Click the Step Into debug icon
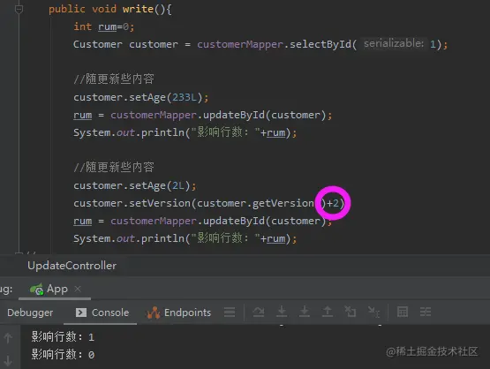 point(282,312)
